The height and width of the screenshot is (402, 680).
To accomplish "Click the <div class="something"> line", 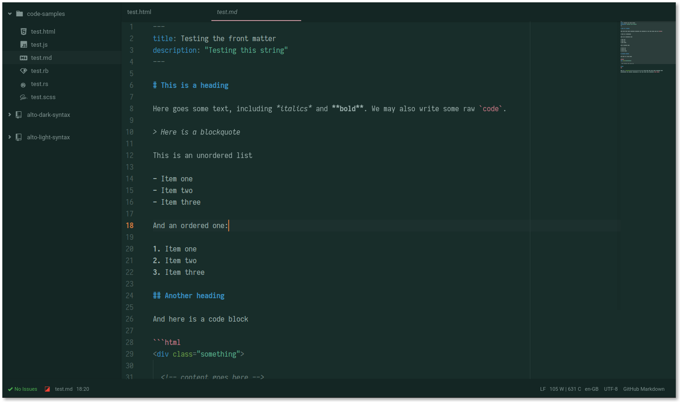I will [199, 354].
